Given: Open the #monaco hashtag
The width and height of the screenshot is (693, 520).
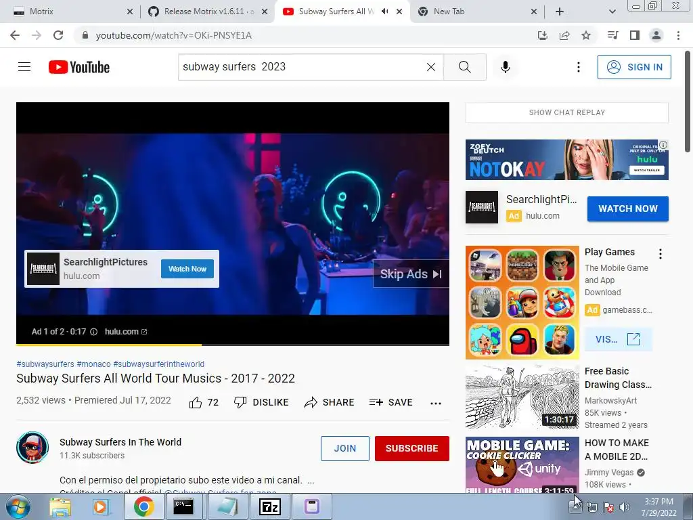Looking at the screenshot, I should [x=93, y=364].
